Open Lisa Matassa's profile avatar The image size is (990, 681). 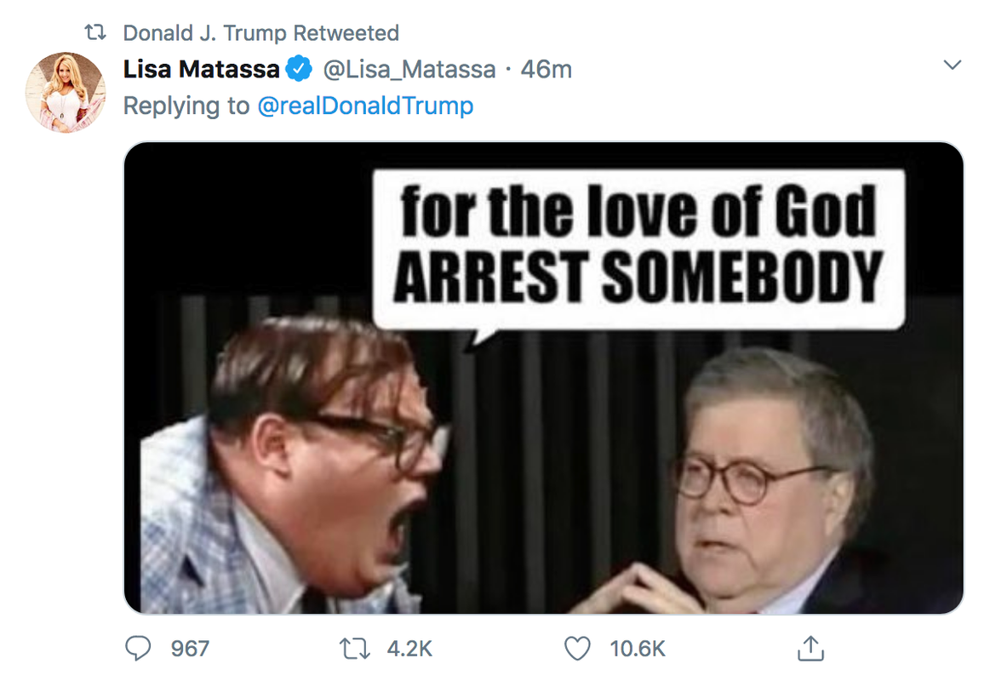tap(66, 92)
